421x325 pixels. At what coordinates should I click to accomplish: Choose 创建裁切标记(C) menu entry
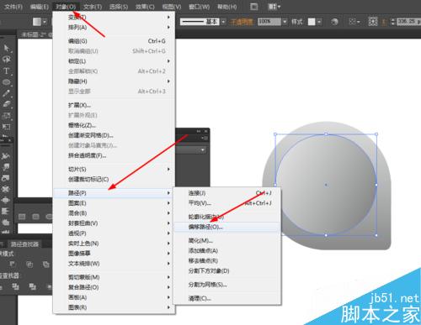(115, 180)
